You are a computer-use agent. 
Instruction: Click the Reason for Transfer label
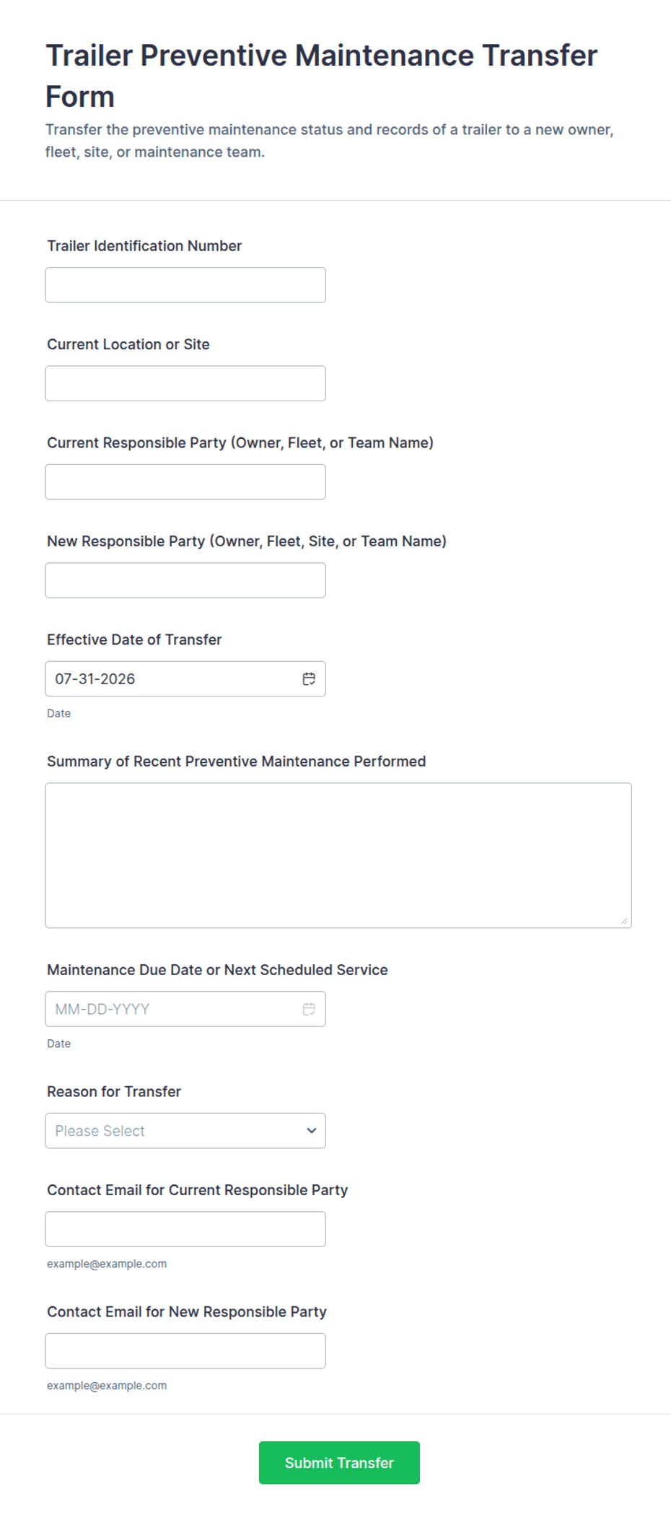pyautogui.click(x=114, y=1091)
